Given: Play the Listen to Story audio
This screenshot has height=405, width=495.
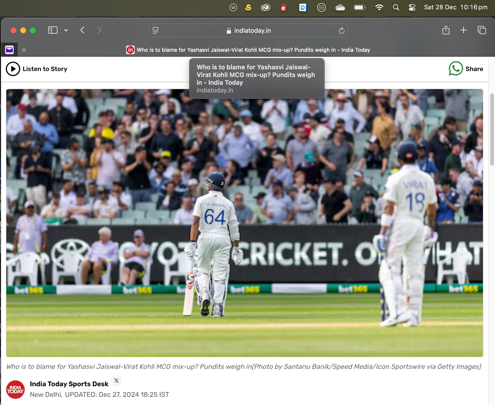Looking at the screenshot, I should tap(13, 69).
